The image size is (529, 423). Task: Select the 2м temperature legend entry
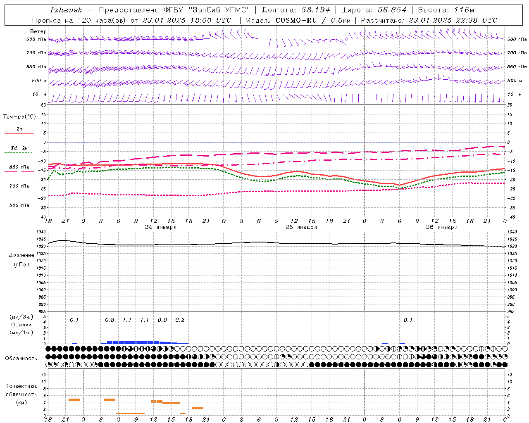tap(19, 129)
